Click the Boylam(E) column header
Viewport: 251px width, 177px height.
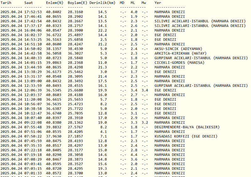point(77,3)
